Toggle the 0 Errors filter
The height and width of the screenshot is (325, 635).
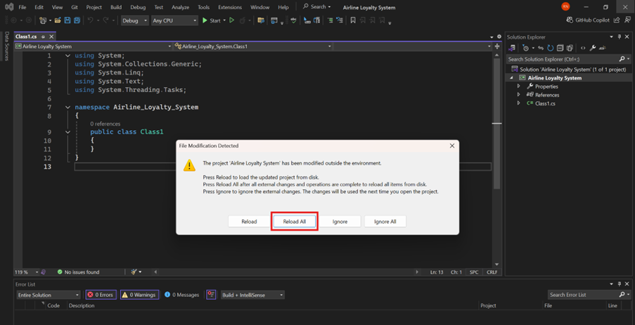tap(101, 295)
